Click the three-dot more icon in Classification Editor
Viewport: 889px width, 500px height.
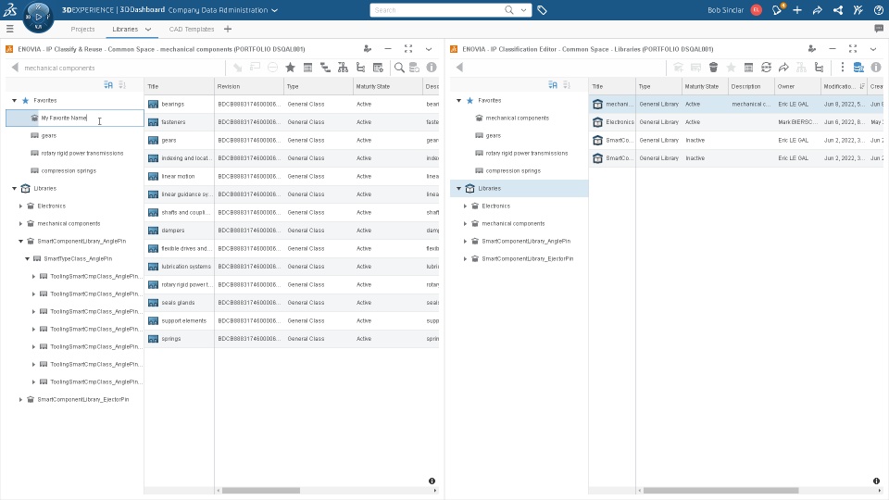(842, 68)
